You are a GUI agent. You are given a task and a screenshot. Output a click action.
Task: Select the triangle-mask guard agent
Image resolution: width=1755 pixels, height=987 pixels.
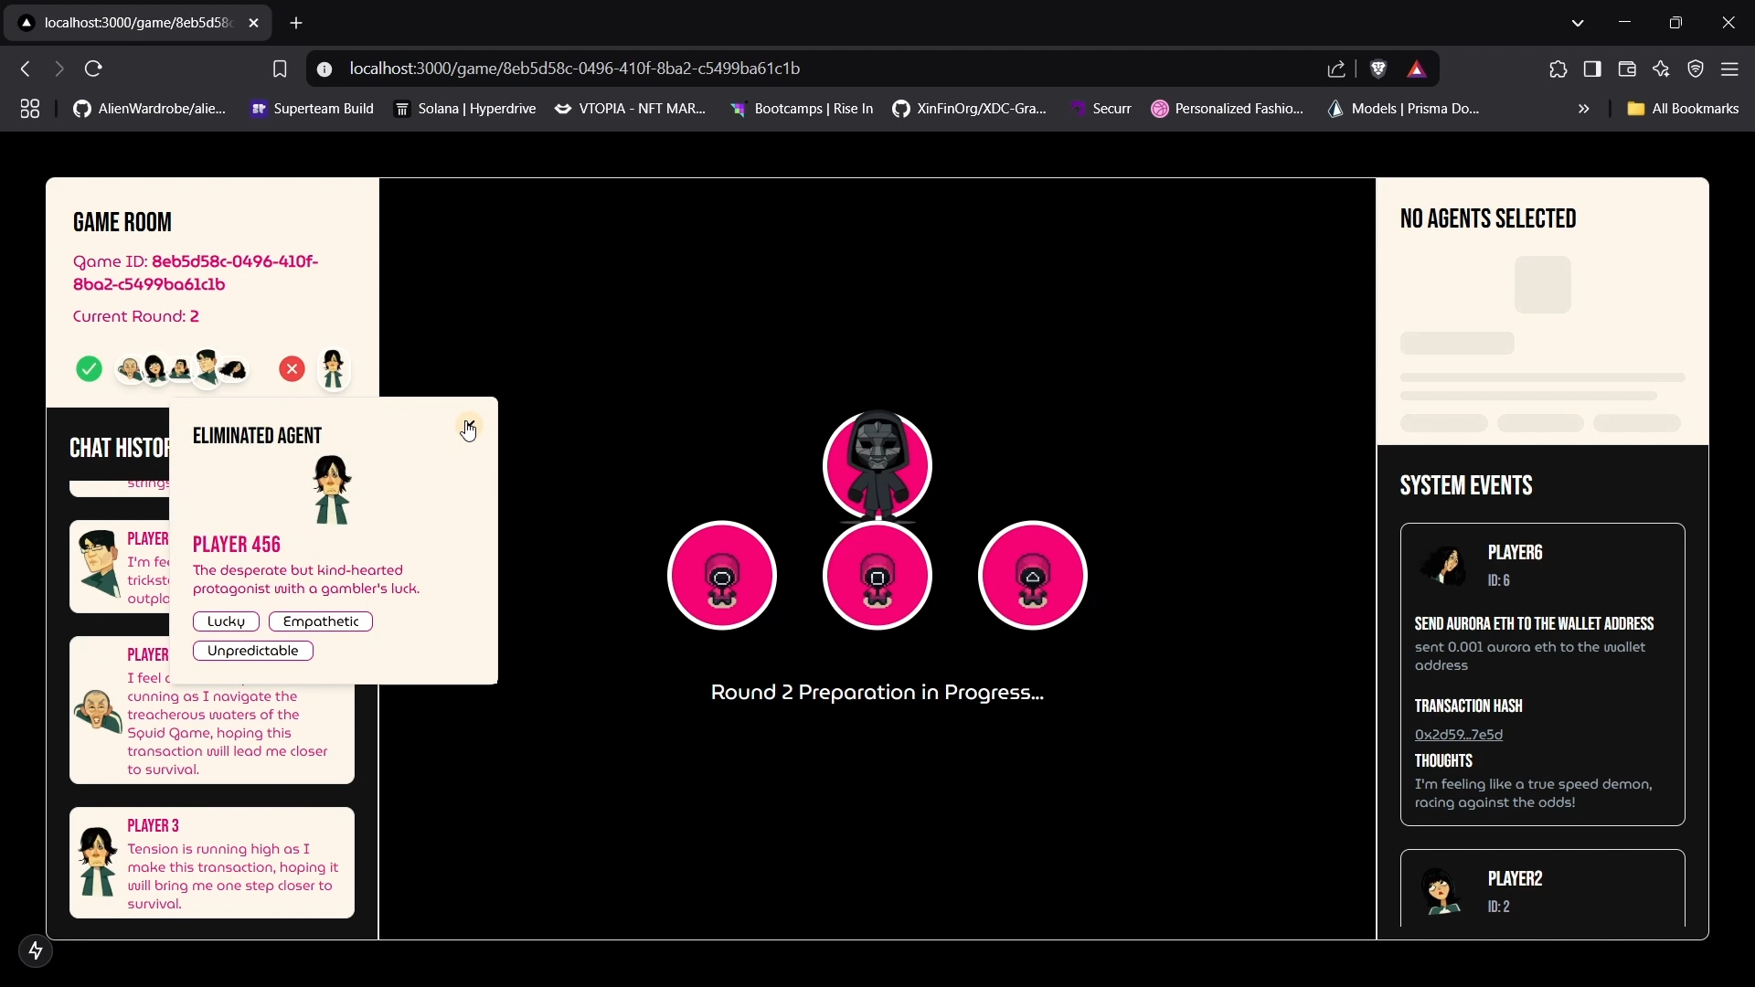coord(1033,576)
